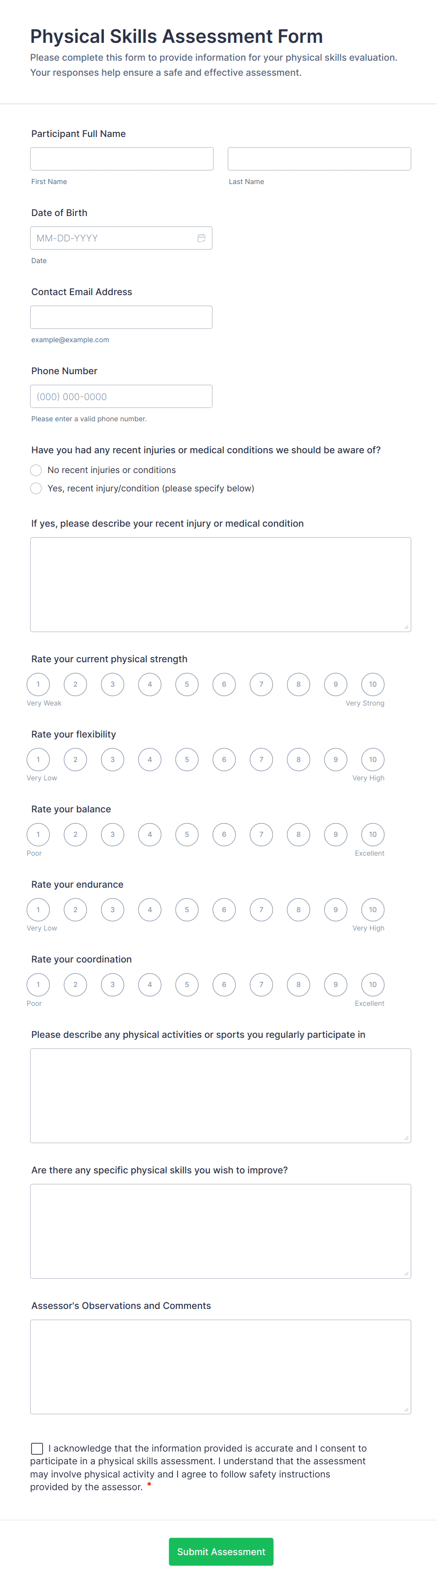Check the acknowledgment and consent checkbox
437x1589 pixels.
[x=36, y=1448]
